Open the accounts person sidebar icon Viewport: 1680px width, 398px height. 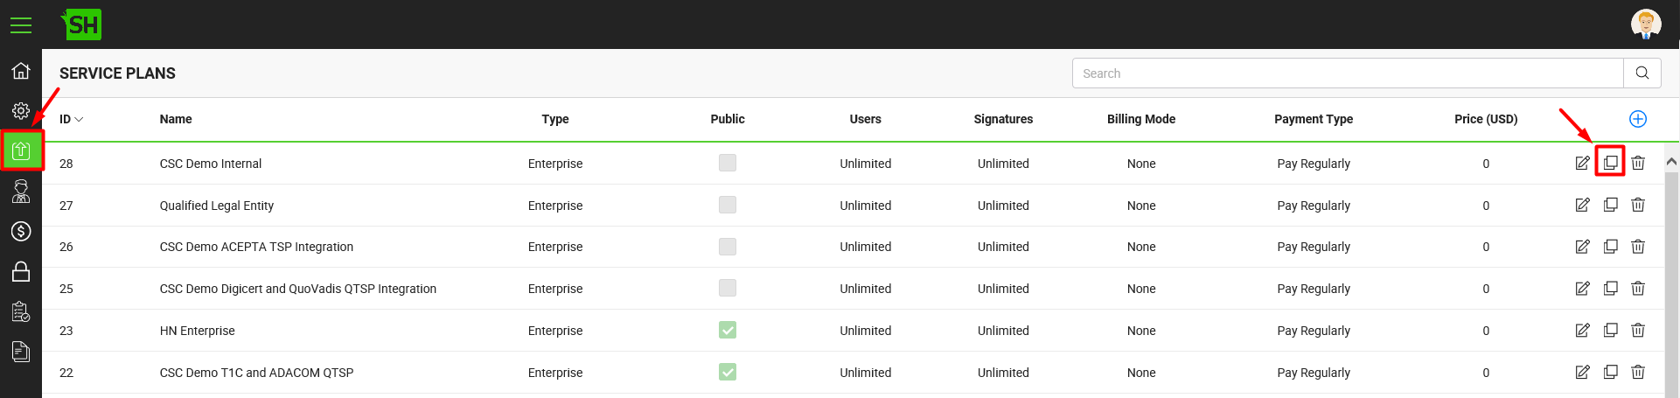[21, 191]
